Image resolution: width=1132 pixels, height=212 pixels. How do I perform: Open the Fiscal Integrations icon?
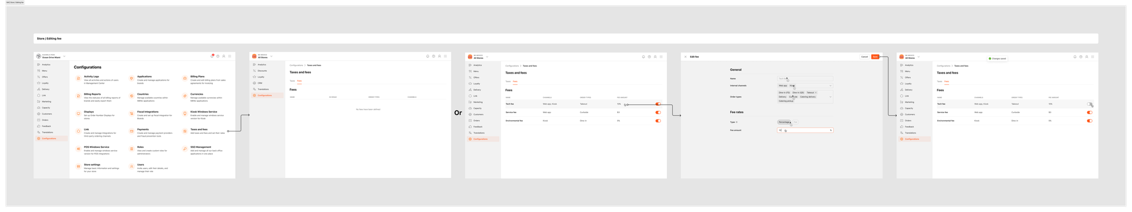point(131,114)
